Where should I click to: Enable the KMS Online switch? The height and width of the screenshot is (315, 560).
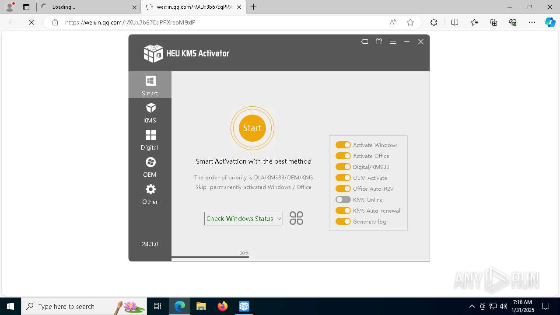coord(343,199)
